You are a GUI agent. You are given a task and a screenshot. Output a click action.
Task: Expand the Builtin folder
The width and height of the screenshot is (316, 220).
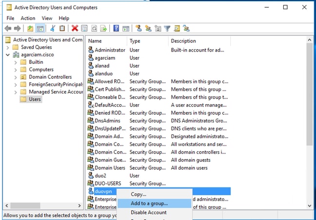(x=16, y=62)
